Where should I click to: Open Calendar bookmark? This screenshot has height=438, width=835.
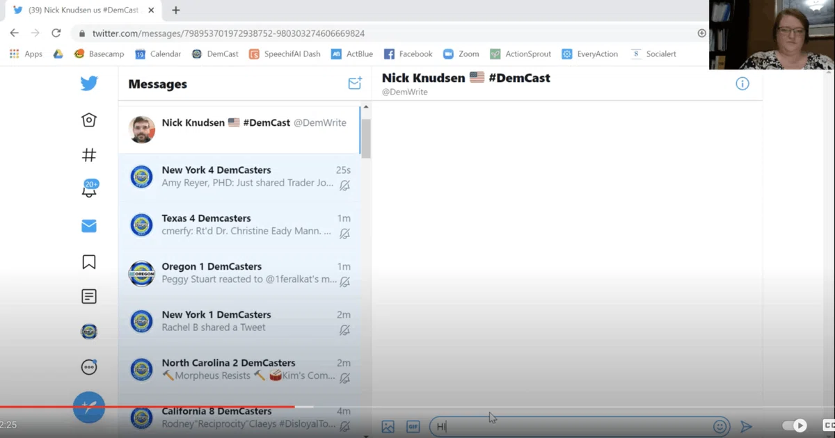pos(158,54)
